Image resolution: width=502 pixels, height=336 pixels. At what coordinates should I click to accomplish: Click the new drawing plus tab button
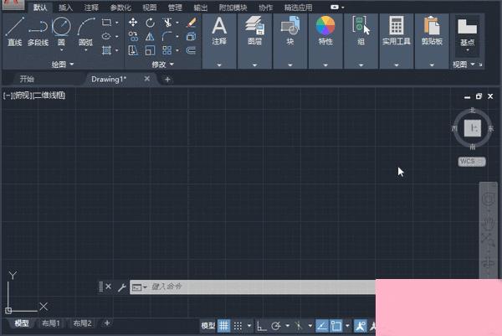click(167, 80)
